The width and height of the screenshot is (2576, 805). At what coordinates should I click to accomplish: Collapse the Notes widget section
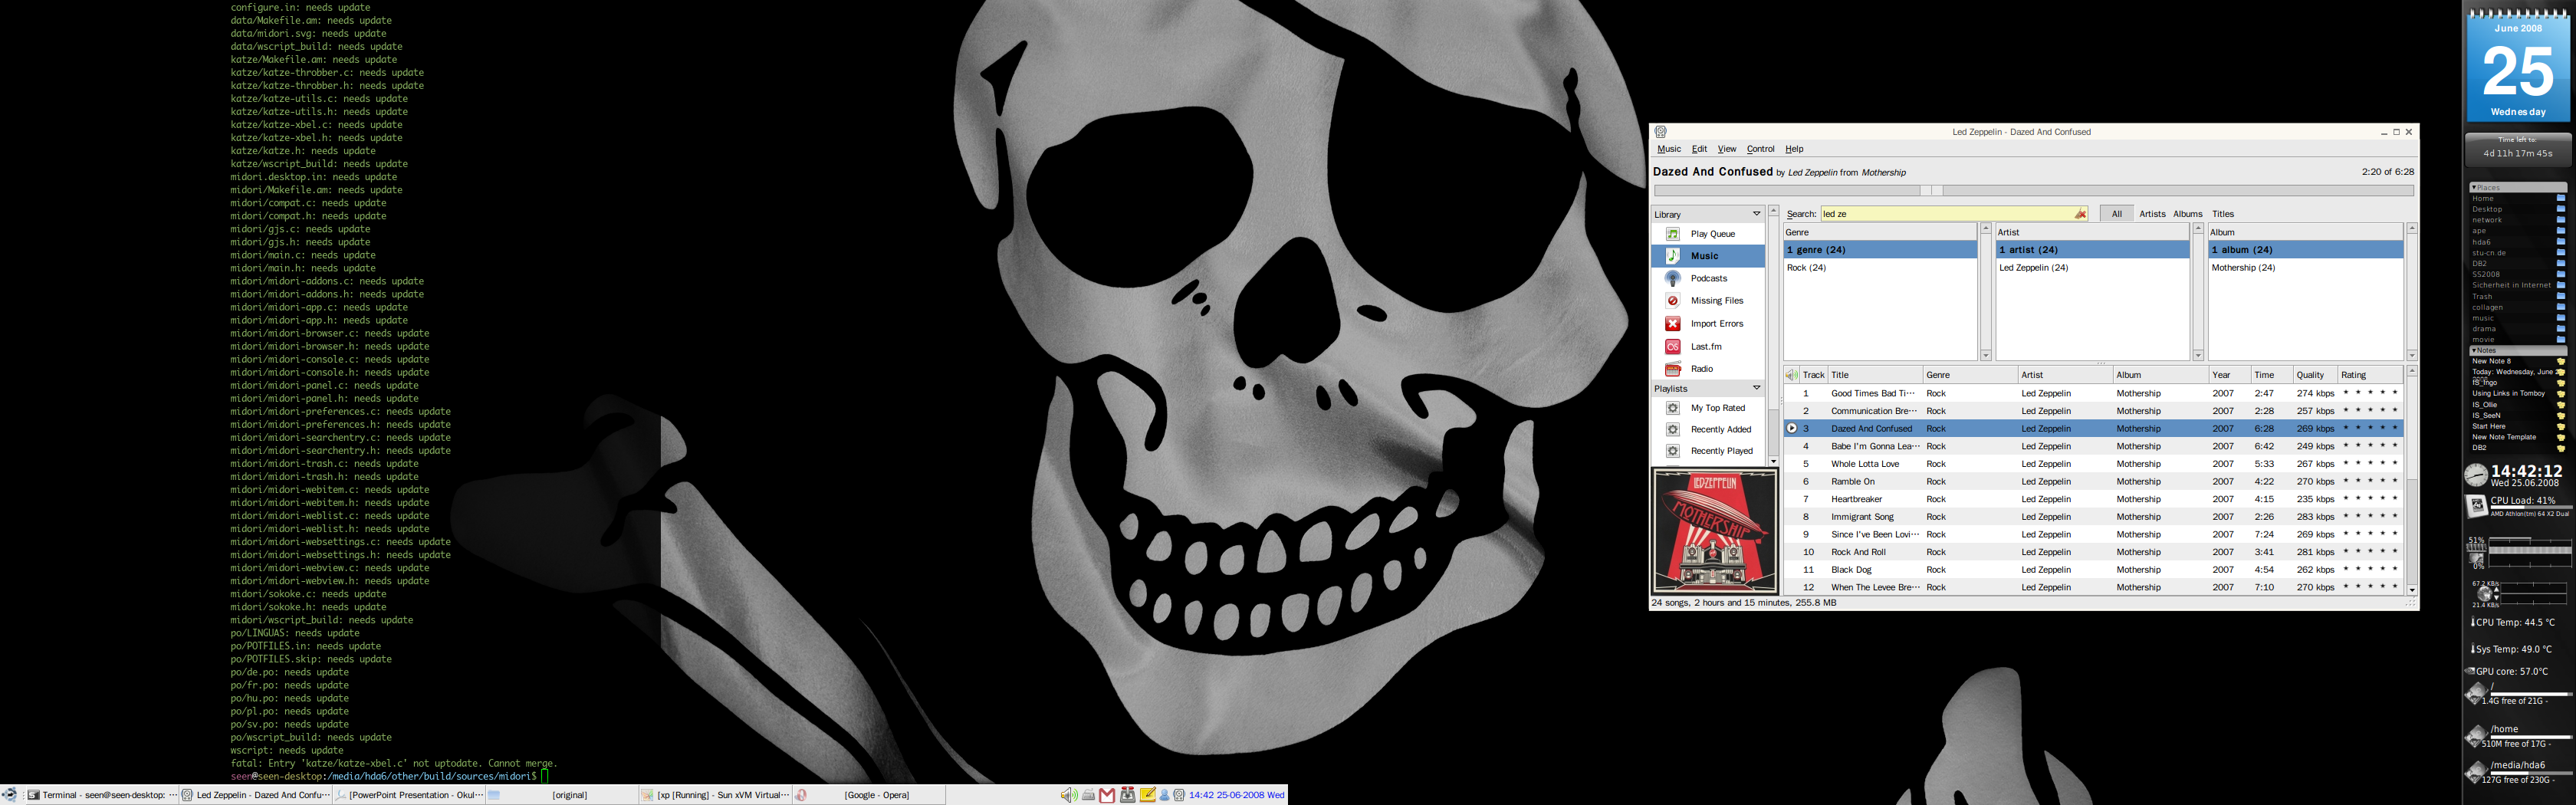[2474, 351]
